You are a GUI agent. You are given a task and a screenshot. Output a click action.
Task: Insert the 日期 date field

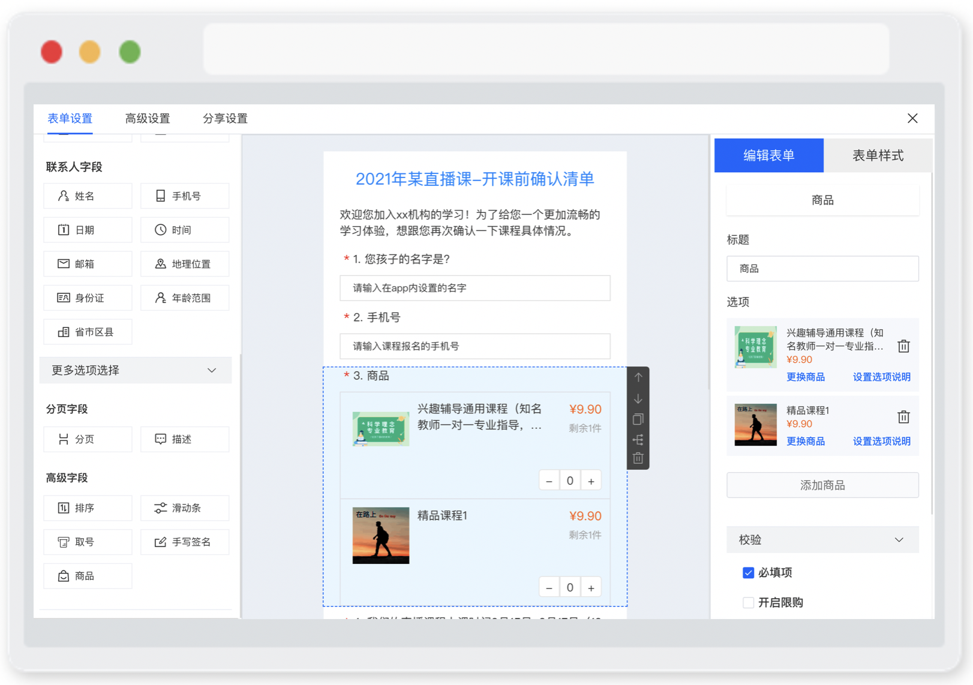(88, 230)
